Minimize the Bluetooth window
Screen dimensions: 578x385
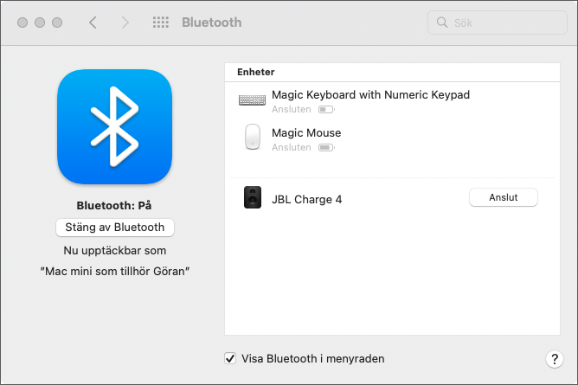click(x=40, y=22)
